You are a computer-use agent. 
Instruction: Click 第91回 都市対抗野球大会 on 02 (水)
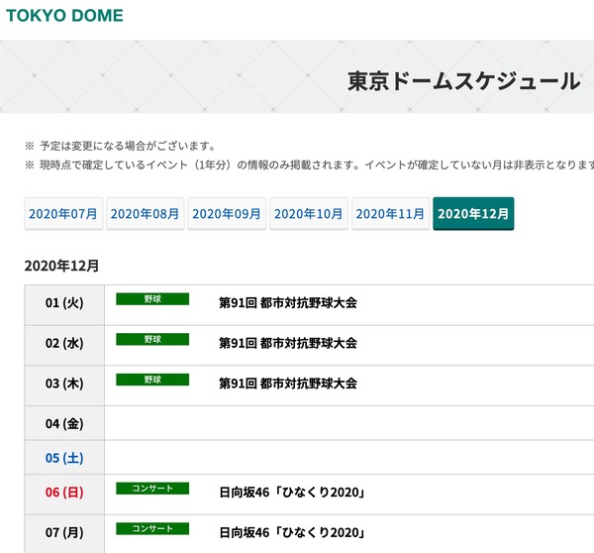point(288,343)
